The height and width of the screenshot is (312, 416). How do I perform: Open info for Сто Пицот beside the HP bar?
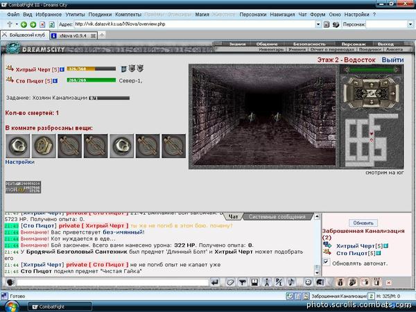click(55, 80)
